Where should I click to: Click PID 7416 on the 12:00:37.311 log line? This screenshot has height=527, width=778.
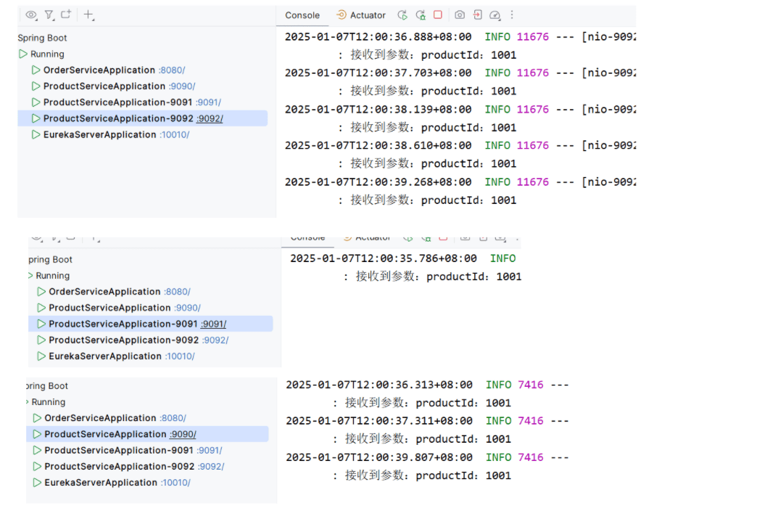click(x=531, y=421)
